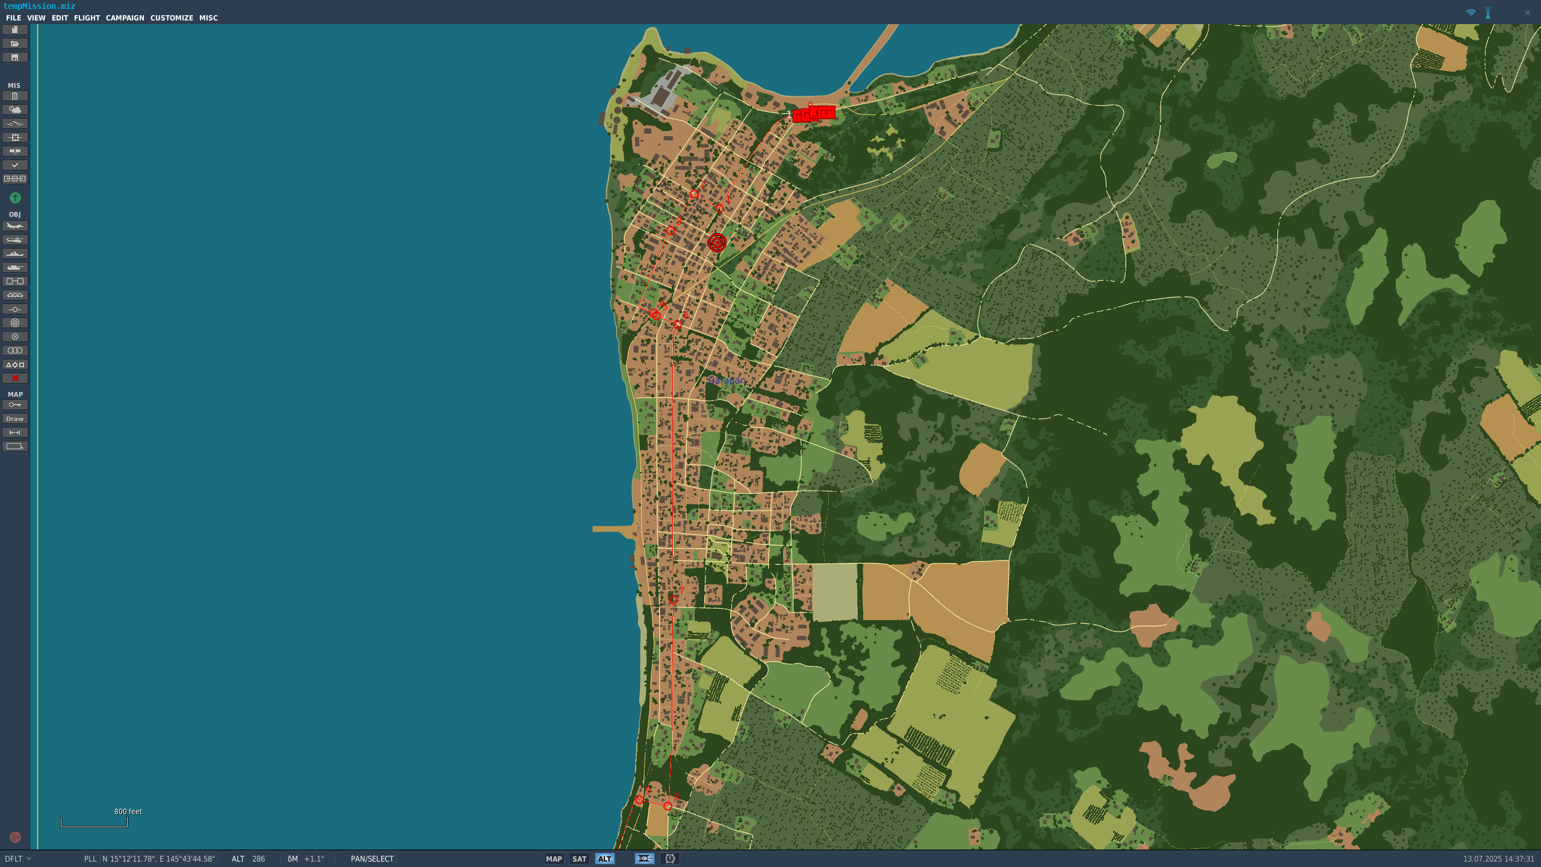Open the triggers panel
This screenshot has height=867, width=1541.
click(15, 123)
